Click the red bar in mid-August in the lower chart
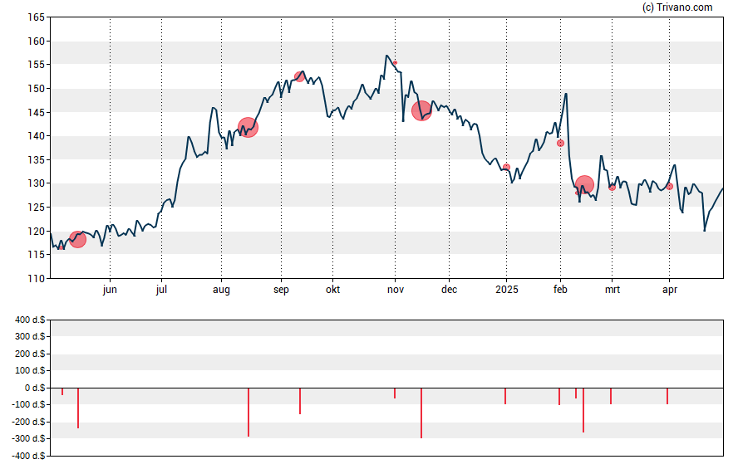The width and height of the screenshot is (738, 469). point(248,412)
